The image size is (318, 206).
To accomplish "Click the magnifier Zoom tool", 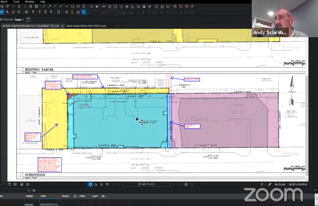I will coord(7,12).
